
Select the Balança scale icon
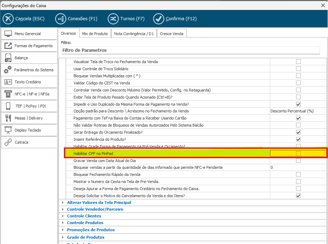click(8, 58)
